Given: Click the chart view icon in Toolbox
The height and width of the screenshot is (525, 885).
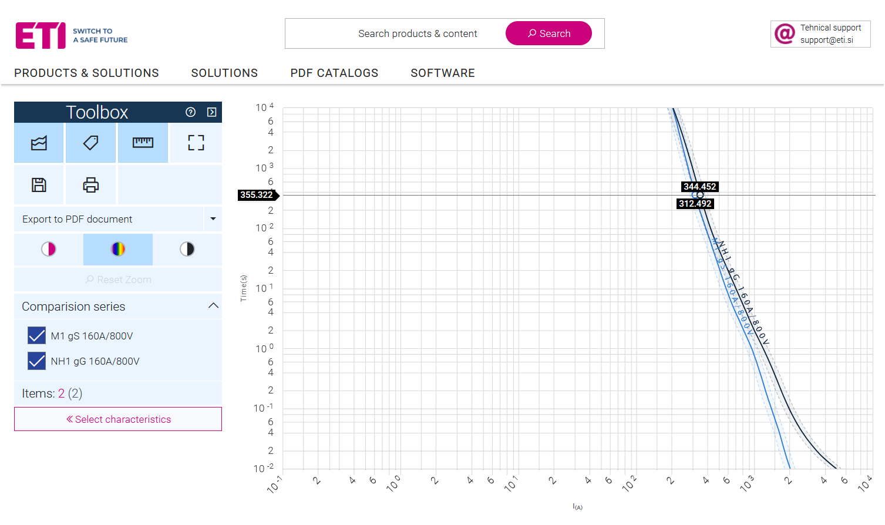Looking at the screenshot, I should (x=39, y=143).
